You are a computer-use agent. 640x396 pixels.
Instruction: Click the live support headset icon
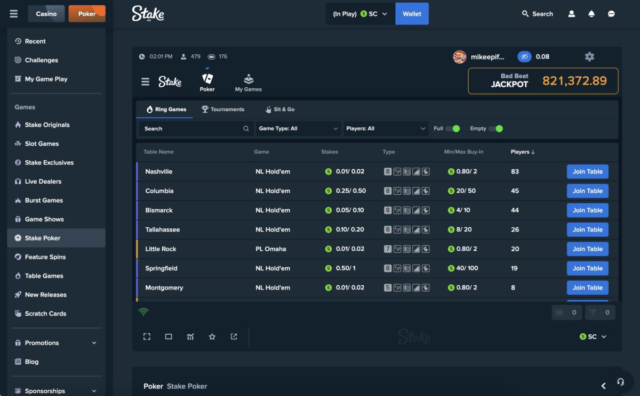[620, 382]
